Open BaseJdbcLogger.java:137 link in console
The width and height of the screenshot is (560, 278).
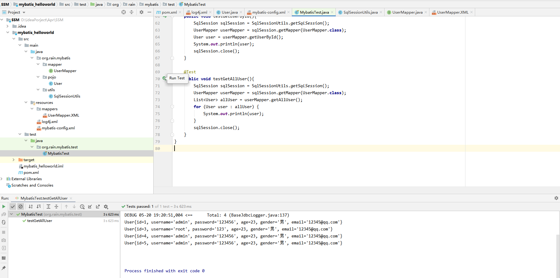[259, 215]
